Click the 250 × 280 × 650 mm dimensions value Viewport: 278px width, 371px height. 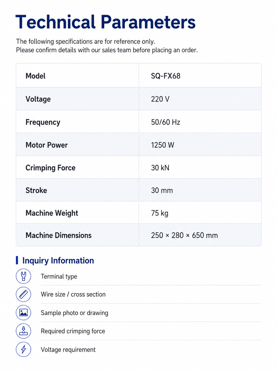184,235
